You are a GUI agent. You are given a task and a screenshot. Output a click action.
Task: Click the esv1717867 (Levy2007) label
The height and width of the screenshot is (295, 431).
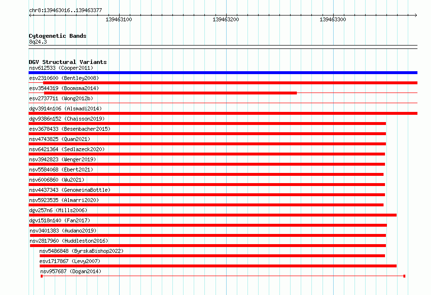70,261
